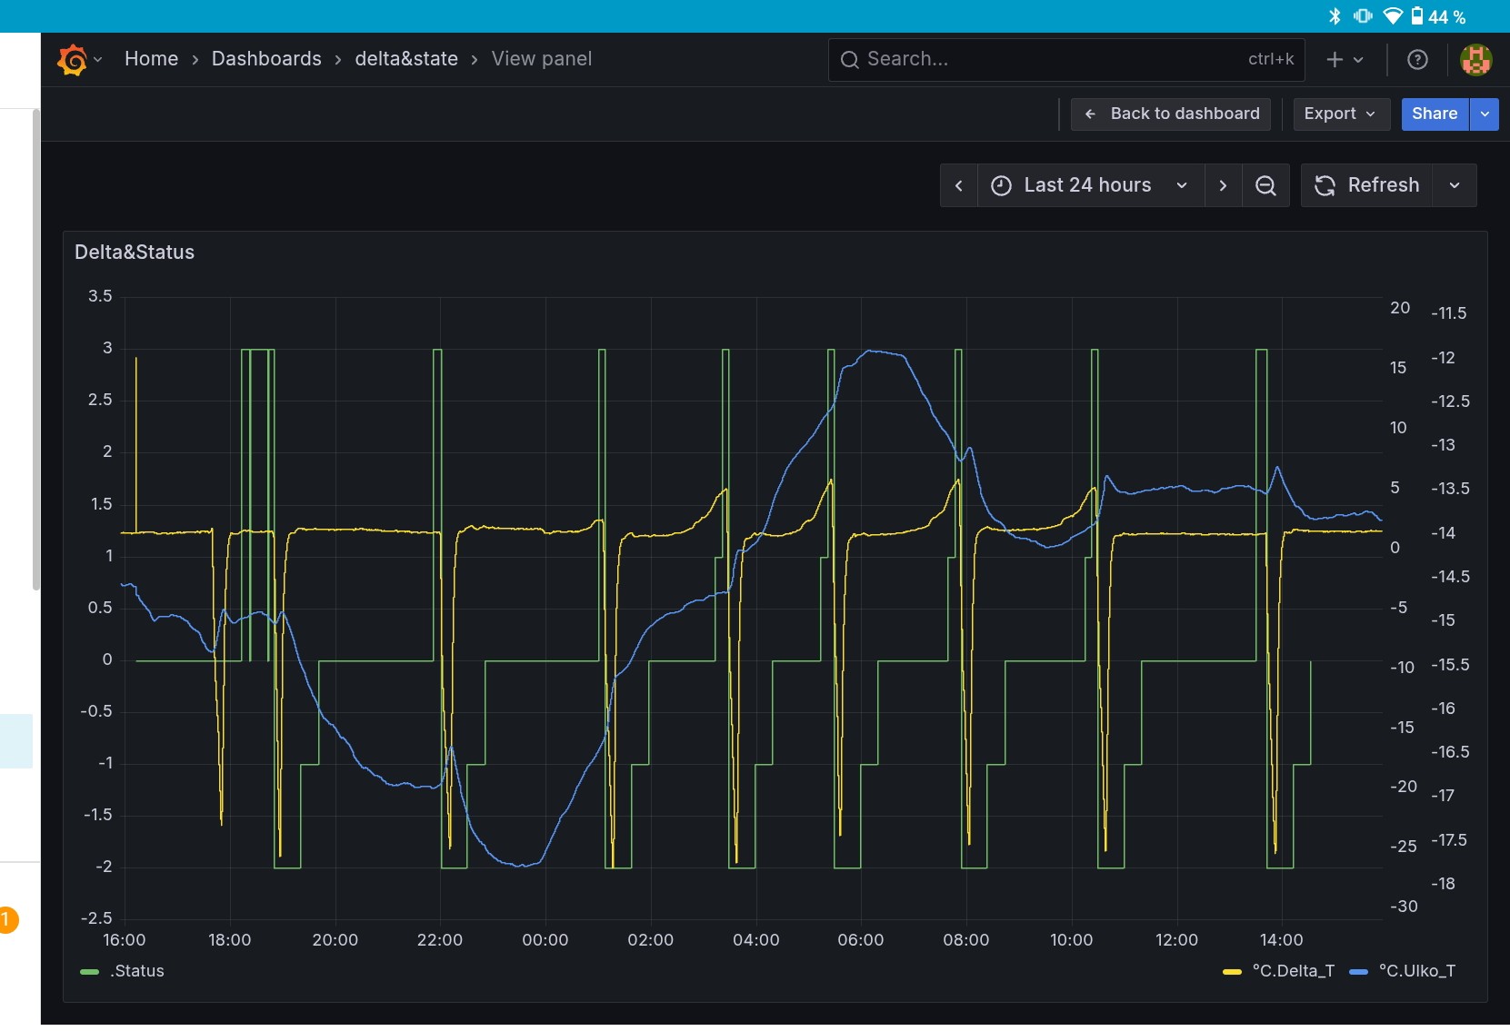Toggle the .Status series in legend
This screenshot has height=1031, width=1510.
136,971
